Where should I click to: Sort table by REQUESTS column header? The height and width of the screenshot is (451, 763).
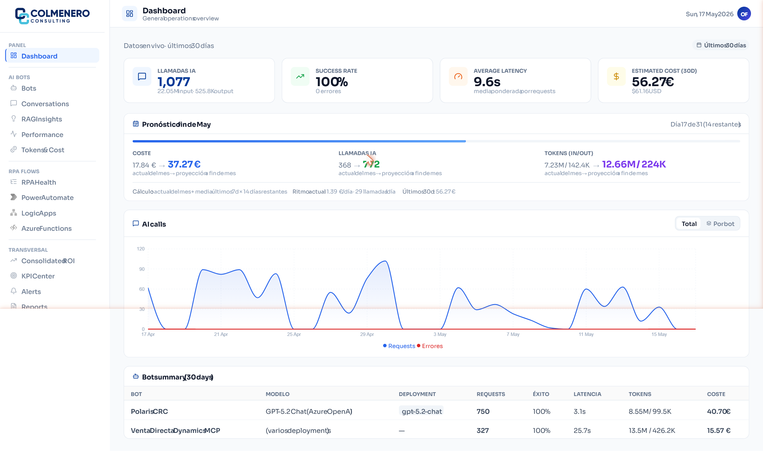click(x=491, y=394)
